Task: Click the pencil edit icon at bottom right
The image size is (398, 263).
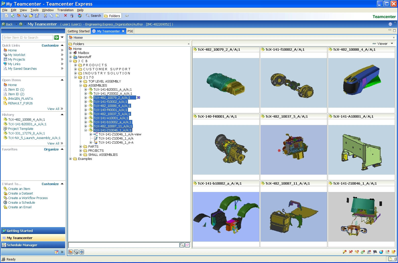Action: (x=345, y=252)
